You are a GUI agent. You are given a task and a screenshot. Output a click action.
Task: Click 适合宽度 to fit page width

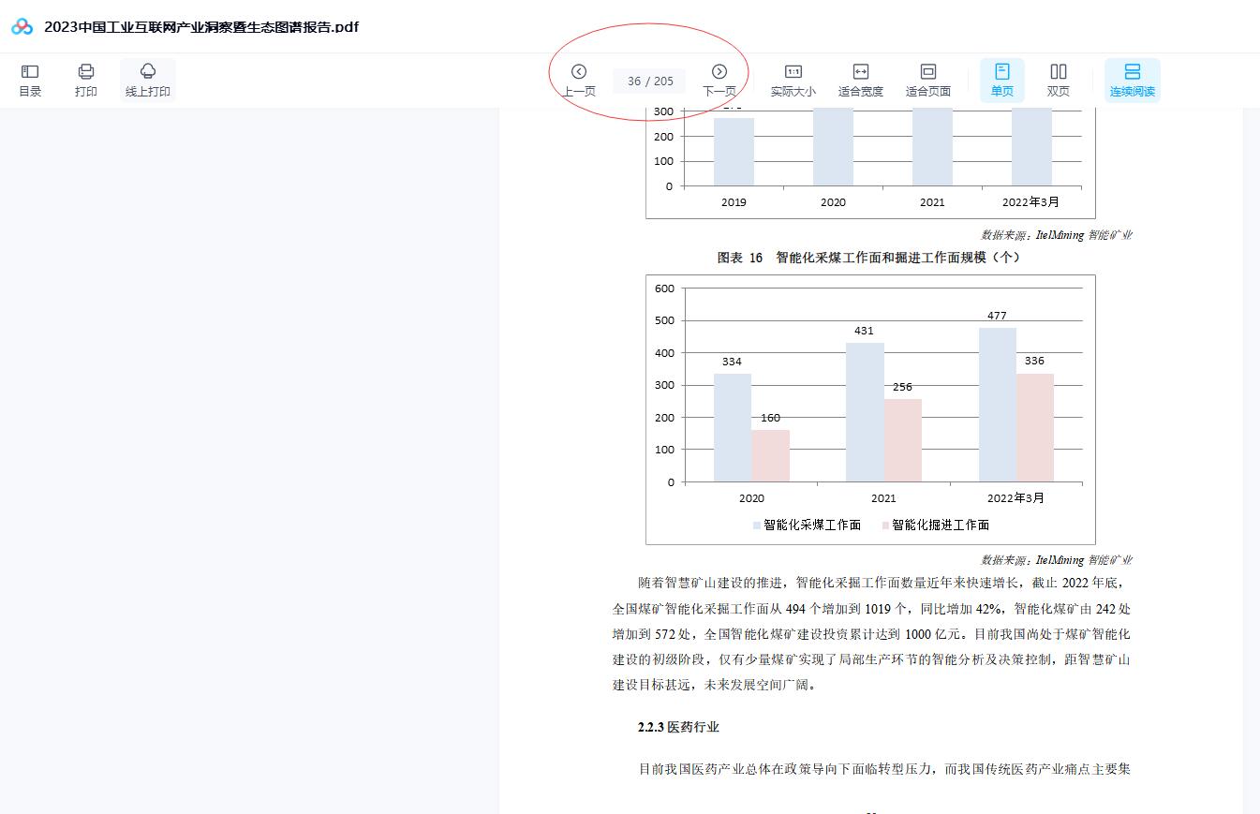pyautogui.click(x=860, y=79)
